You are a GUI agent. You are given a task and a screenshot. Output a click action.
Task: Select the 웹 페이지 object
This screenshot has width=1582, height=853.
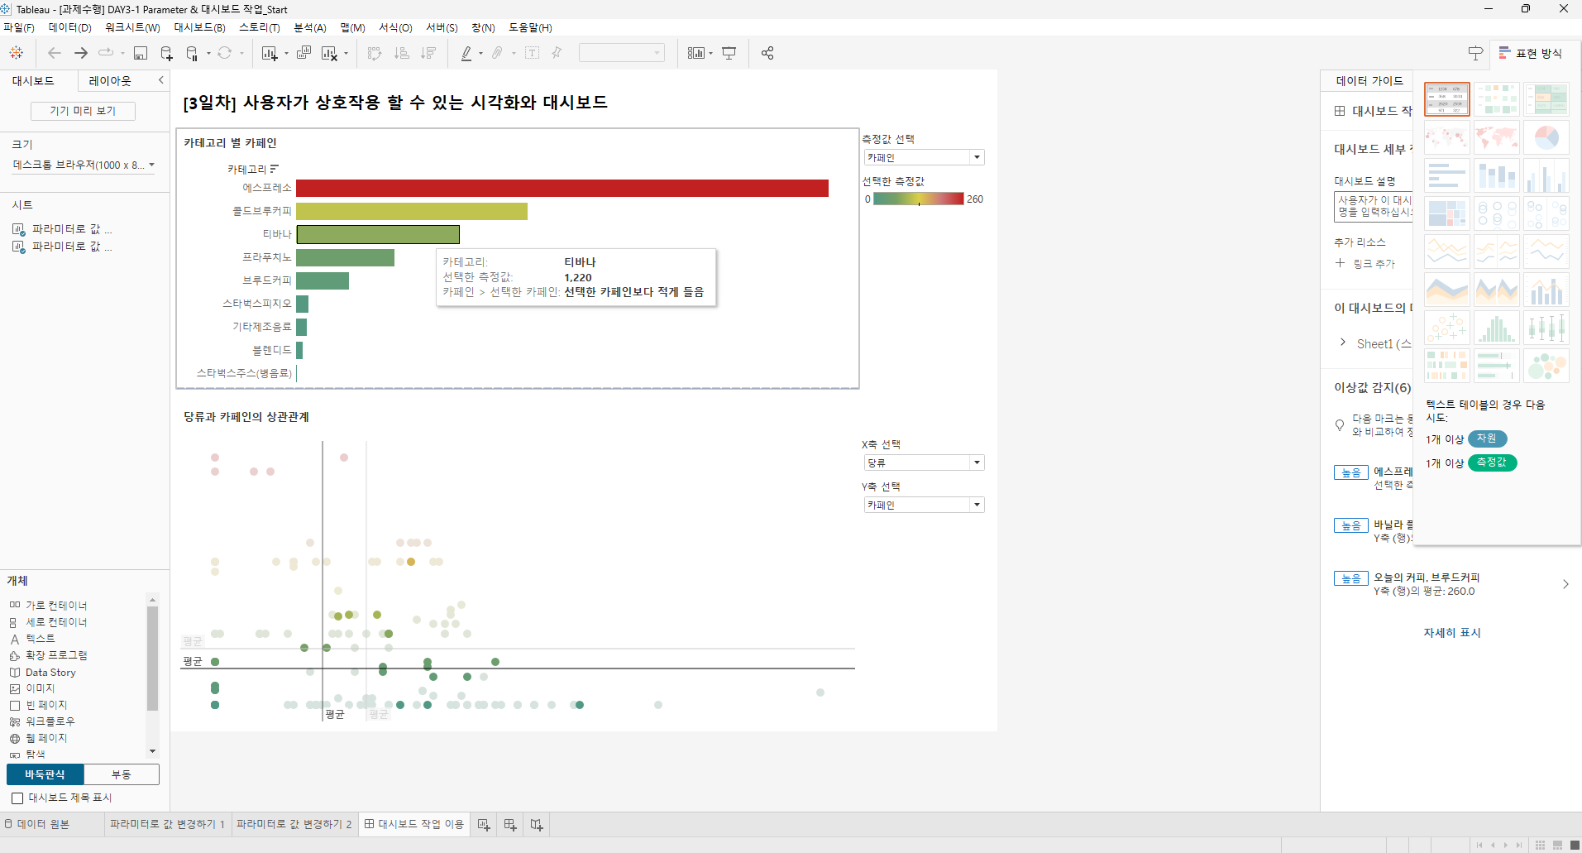click(38, 738)
